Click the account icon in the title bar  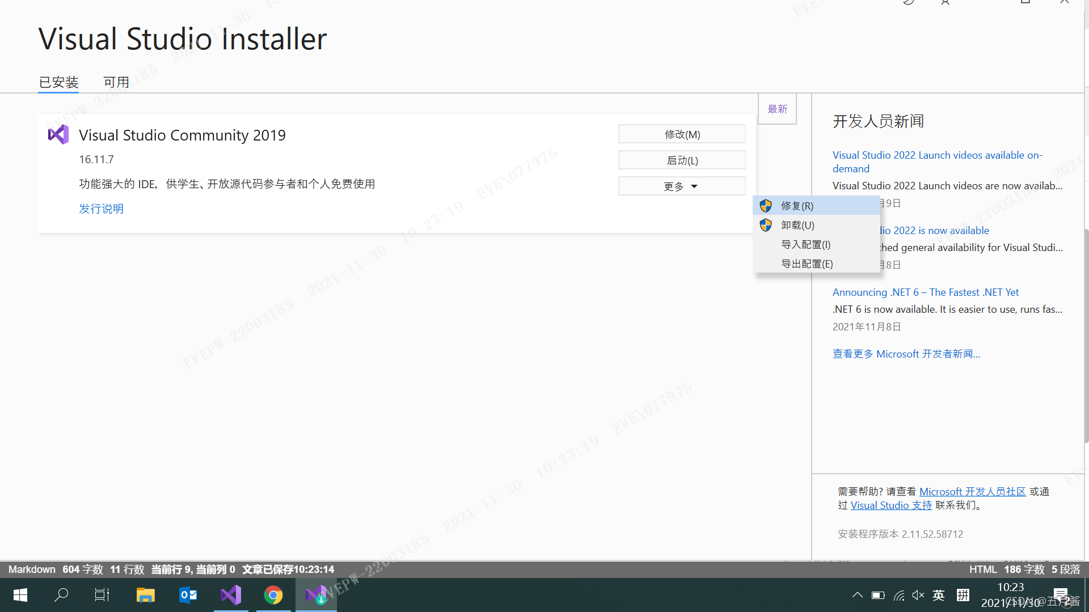coord(945,3)
